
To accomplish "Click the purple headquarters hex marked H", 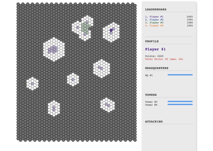I will 54,50.
